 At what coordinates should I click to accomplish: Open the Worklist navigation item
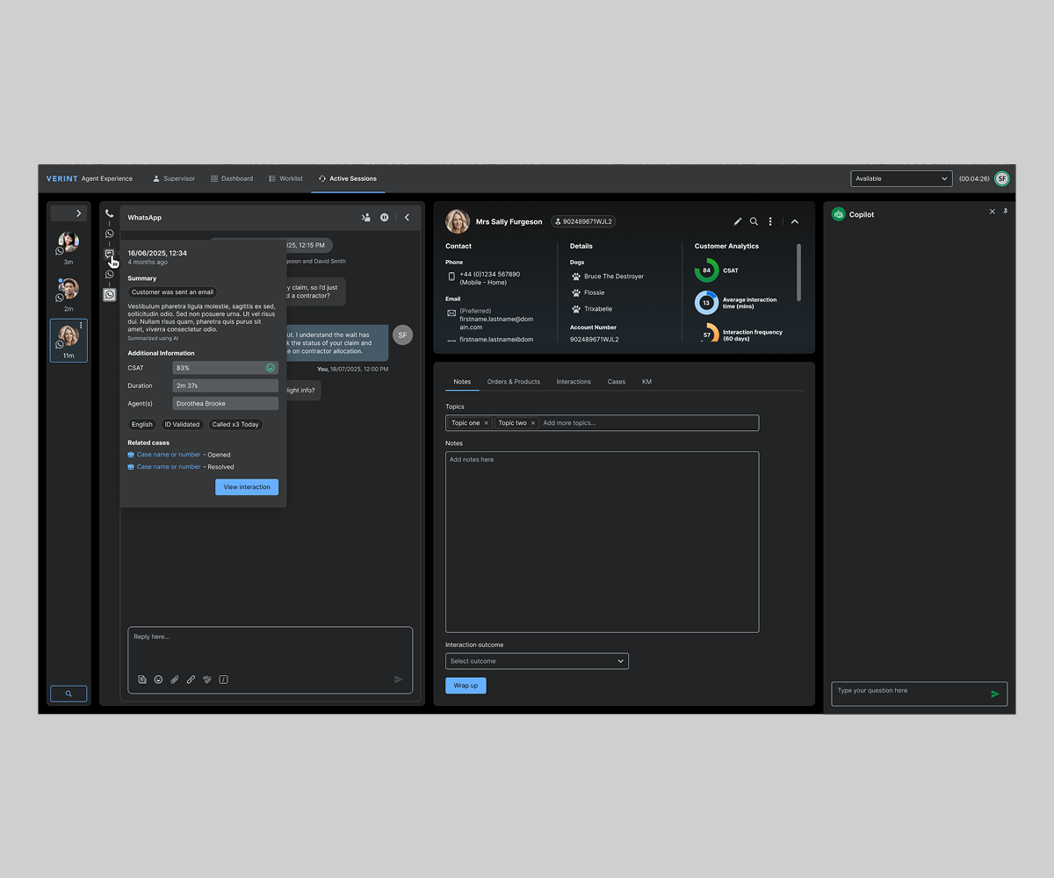click(285, 178)
